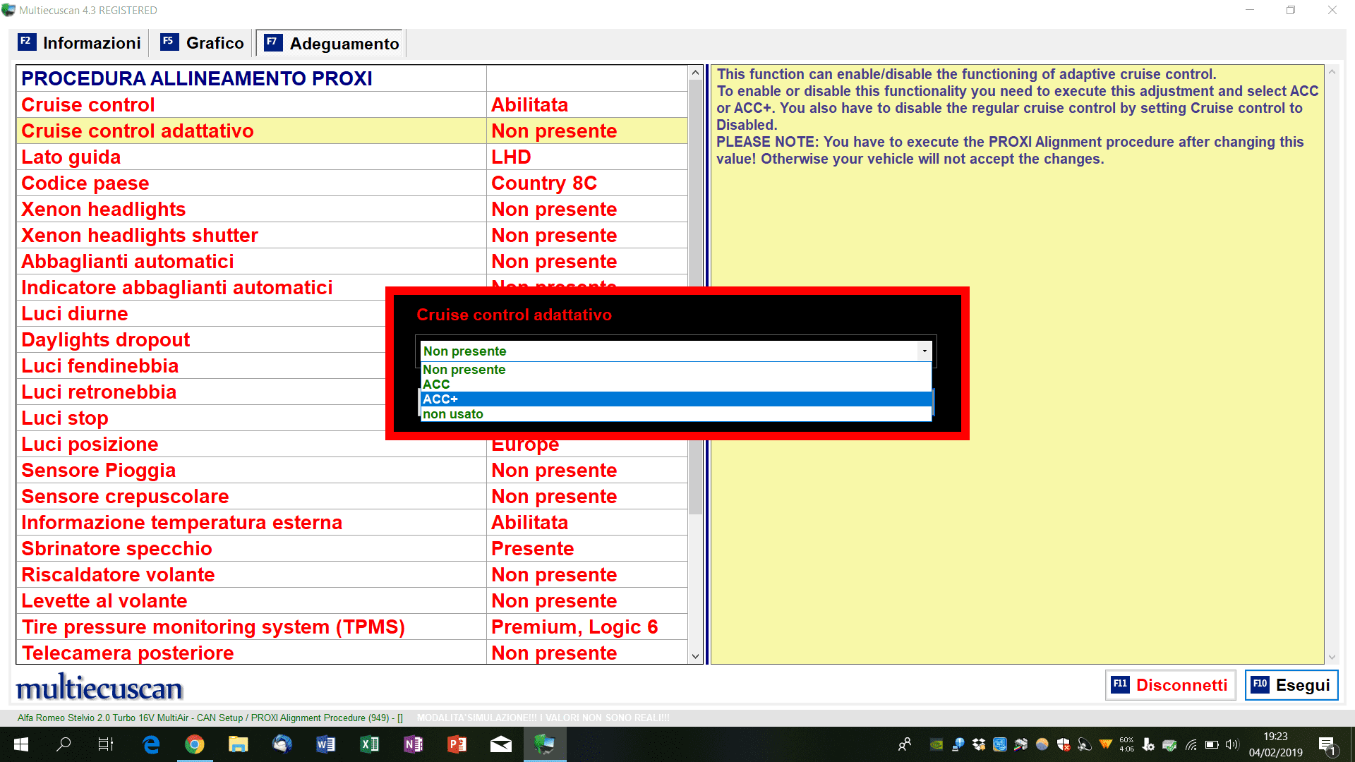
Task: Select the 'Luci stop' row
Action: tap(201, 418)
